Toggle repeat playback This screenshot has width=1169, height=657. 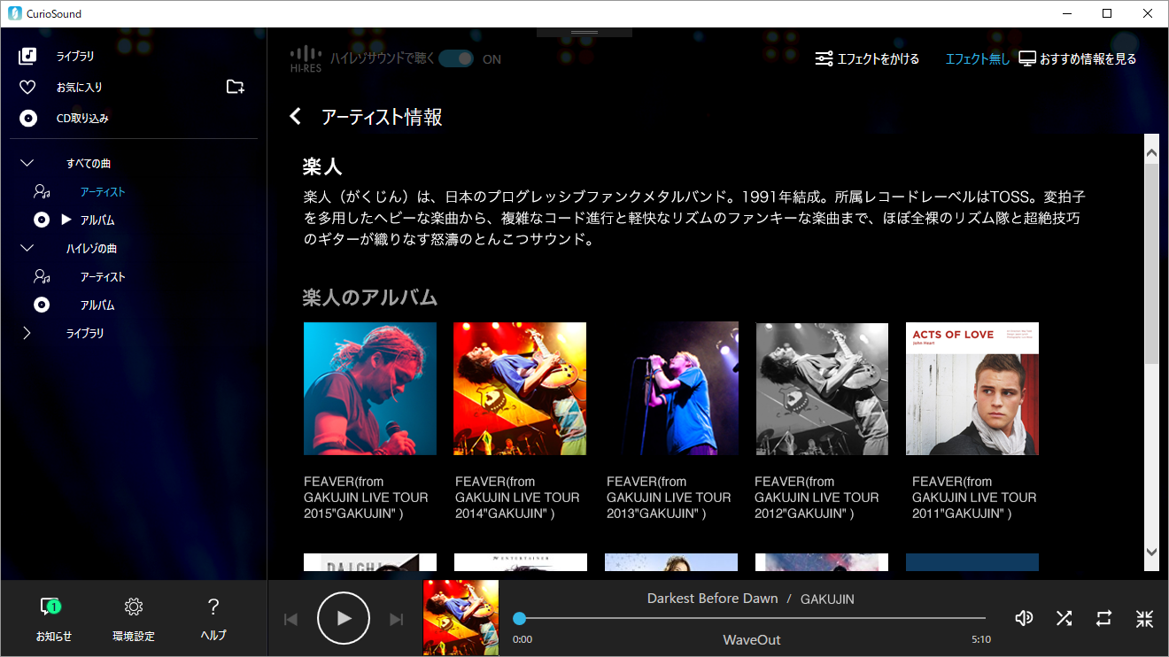tap(1103, 618)
